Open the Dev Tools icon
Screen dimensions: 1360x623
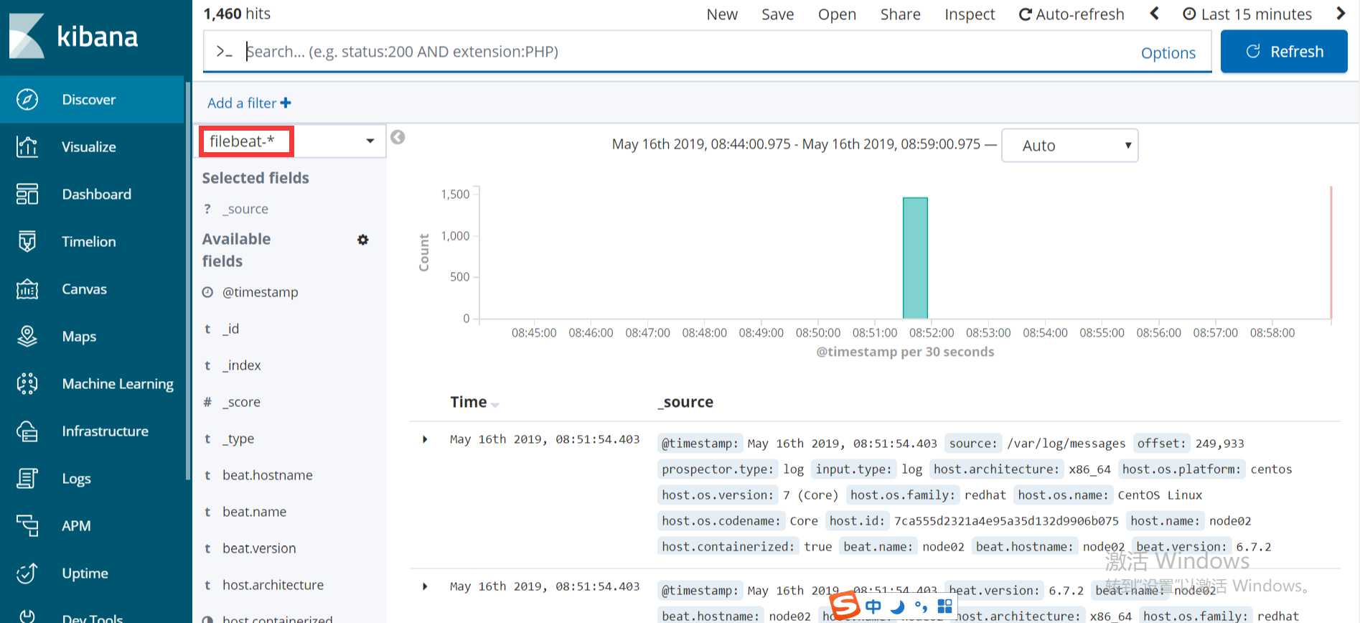click(27, 616)
